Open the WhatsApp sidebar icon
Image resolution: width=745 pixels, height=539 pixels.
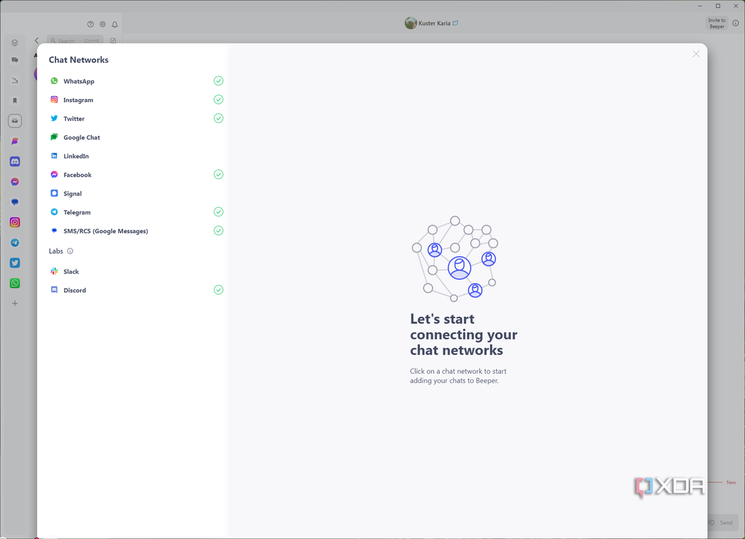tap(15, 284)
